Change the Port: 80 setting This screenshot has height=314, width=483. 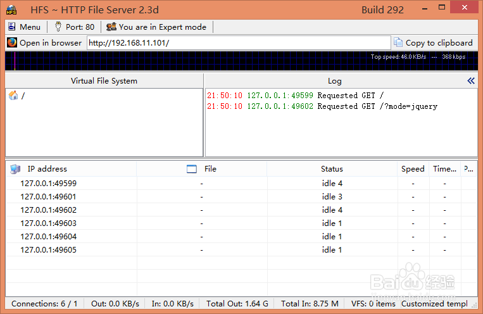point(74,27)
